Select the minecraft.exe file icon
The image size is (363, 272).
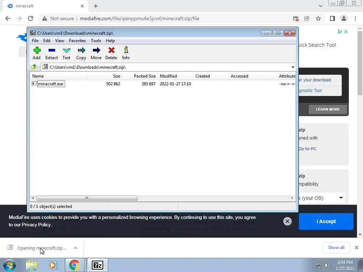34,84
